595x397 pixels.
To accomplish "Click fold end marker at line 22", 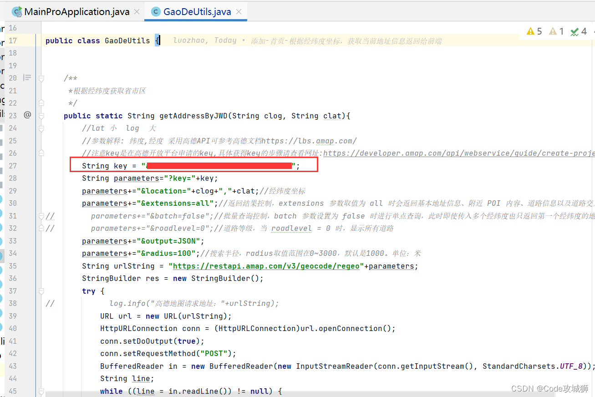I will pos(41,103).
